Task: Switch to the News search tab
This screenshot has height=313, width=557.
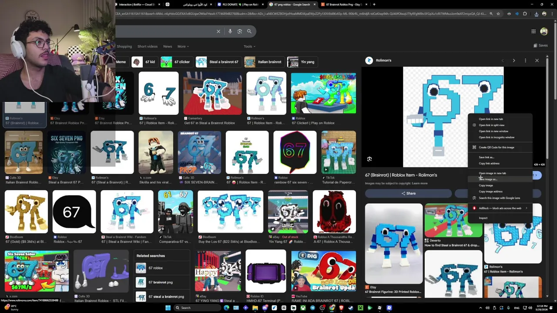Action: tap(168, 47)
